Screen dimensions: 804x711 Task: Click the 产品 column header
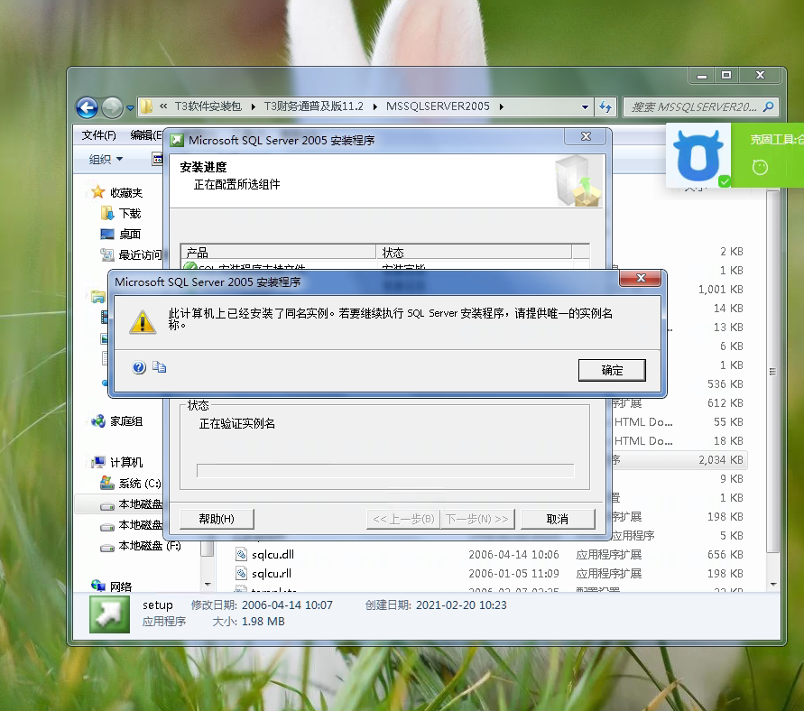pyautogui.click(x=279, y=252)
